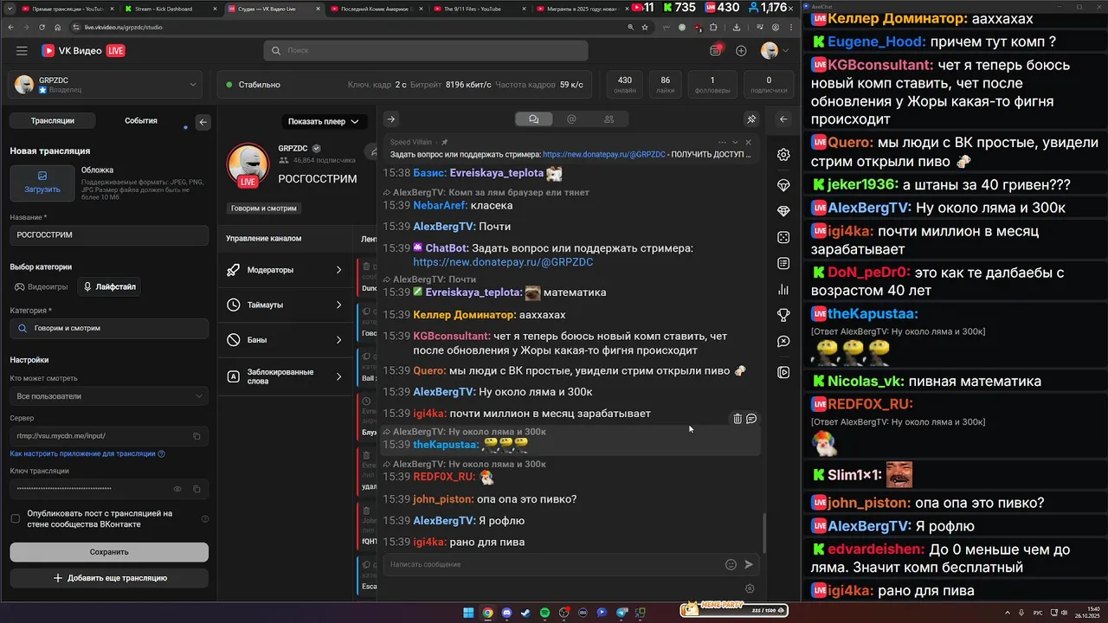The image size is (1108, 623).
Task: Click Добавить еще трансляцию button
Action: (x=109, y=578)
